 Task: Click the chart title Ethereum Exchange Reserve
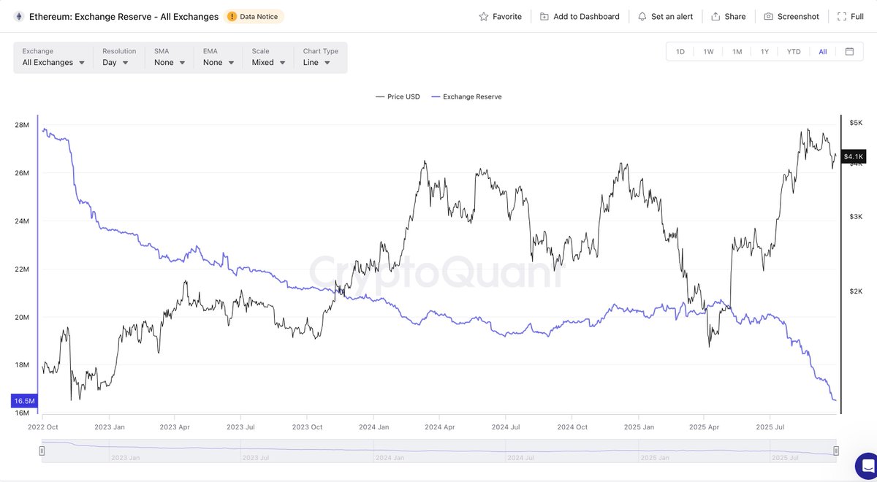click(x=124, y=16)
